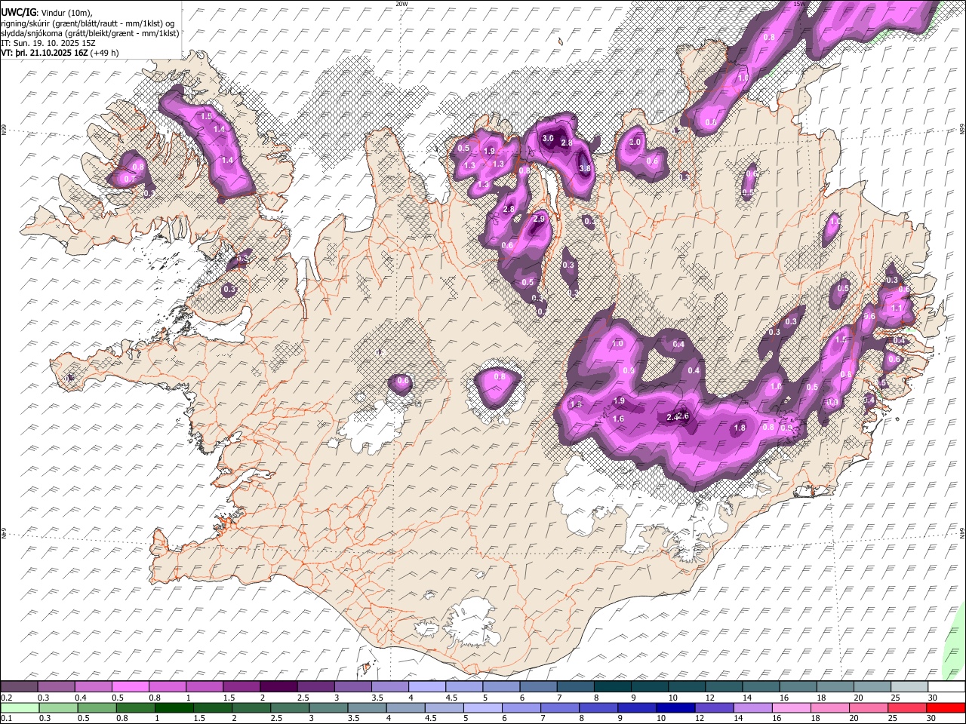Click the '(+49 h)' forecast offset text
Image resolution: width=966 pixels, height=724 pixels.
click(x=105, y=54)
